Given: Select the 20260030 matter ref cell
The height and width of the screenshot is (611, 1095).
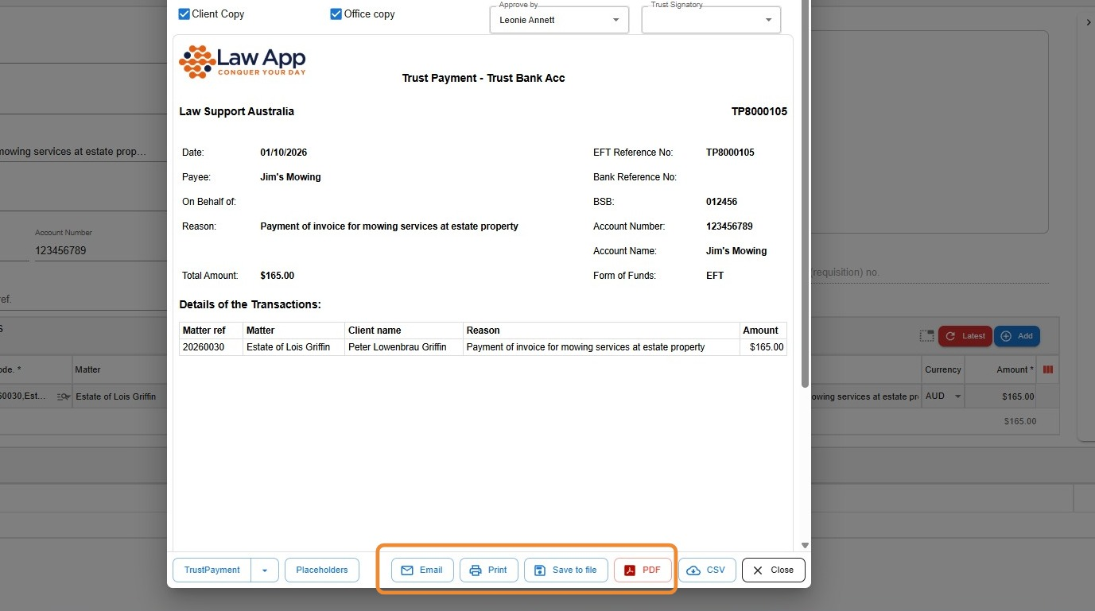Looking at the screenshot, I should 211,347.
